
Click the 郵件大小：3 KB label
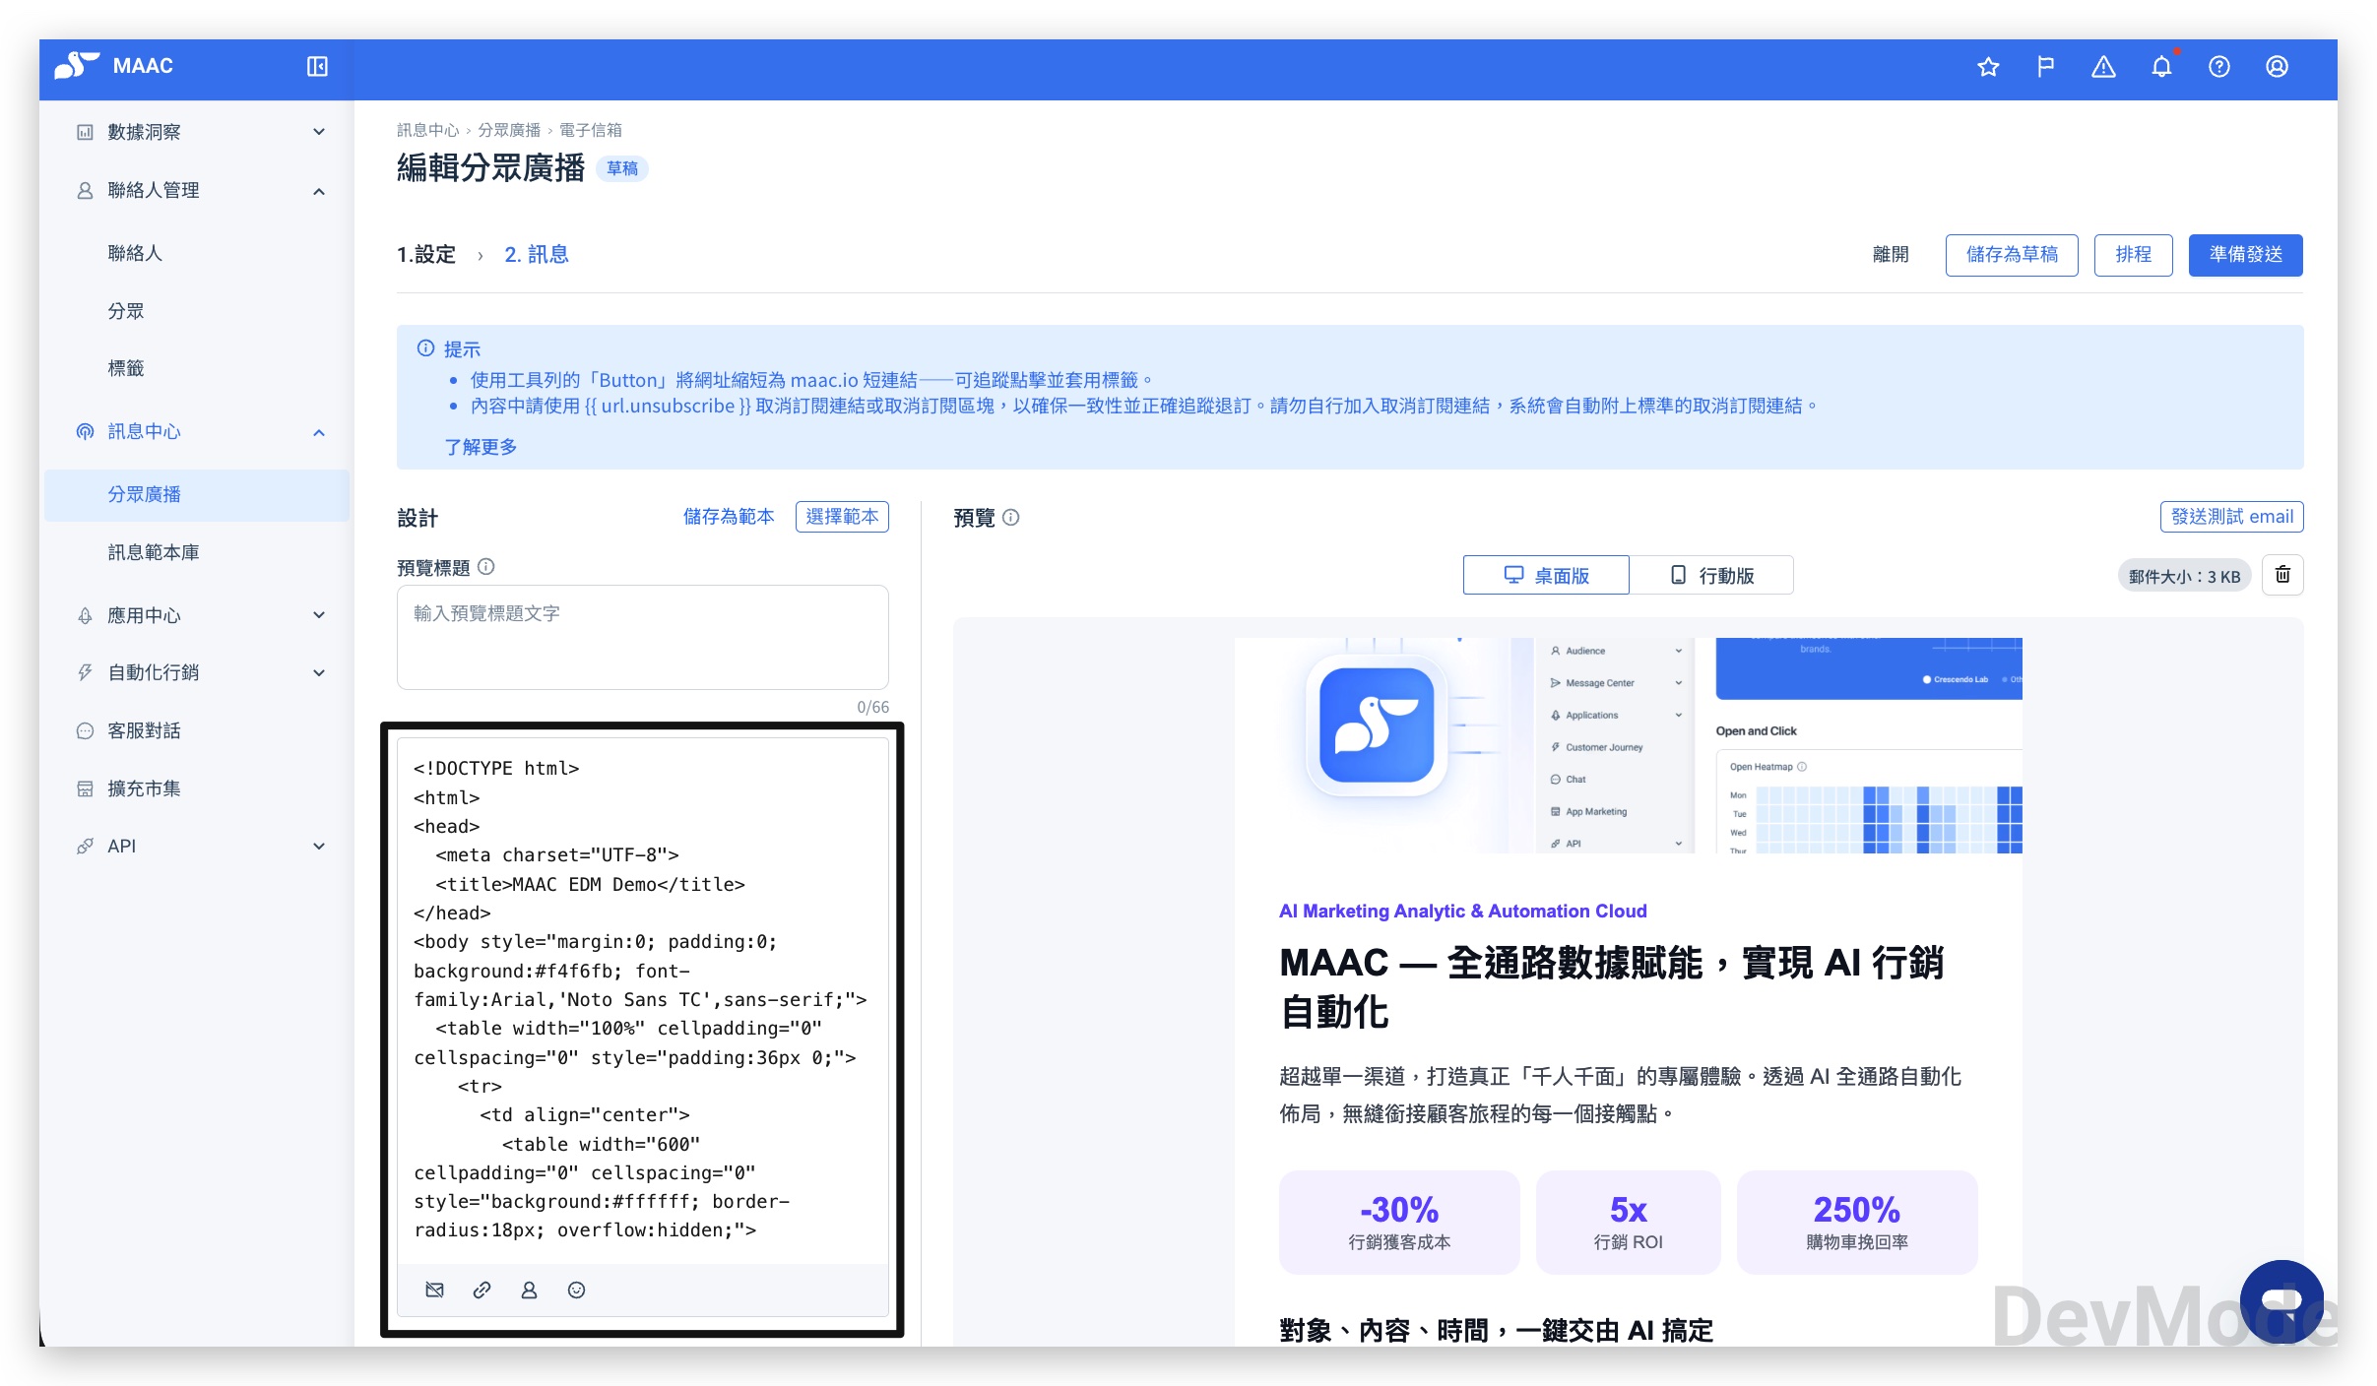pos(2184,577)
